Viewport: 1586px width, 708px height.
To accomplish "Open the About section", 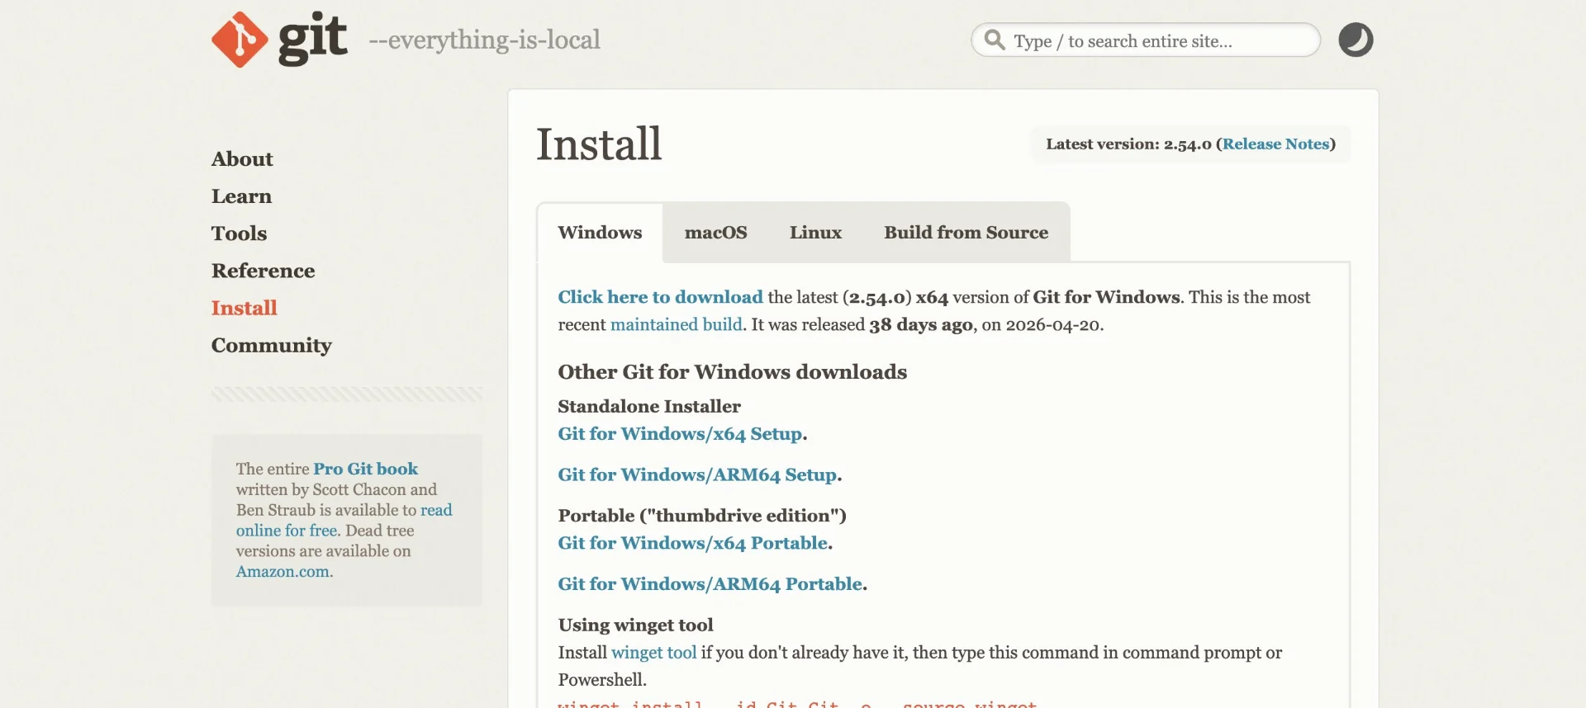I will [x=242, y=158].
